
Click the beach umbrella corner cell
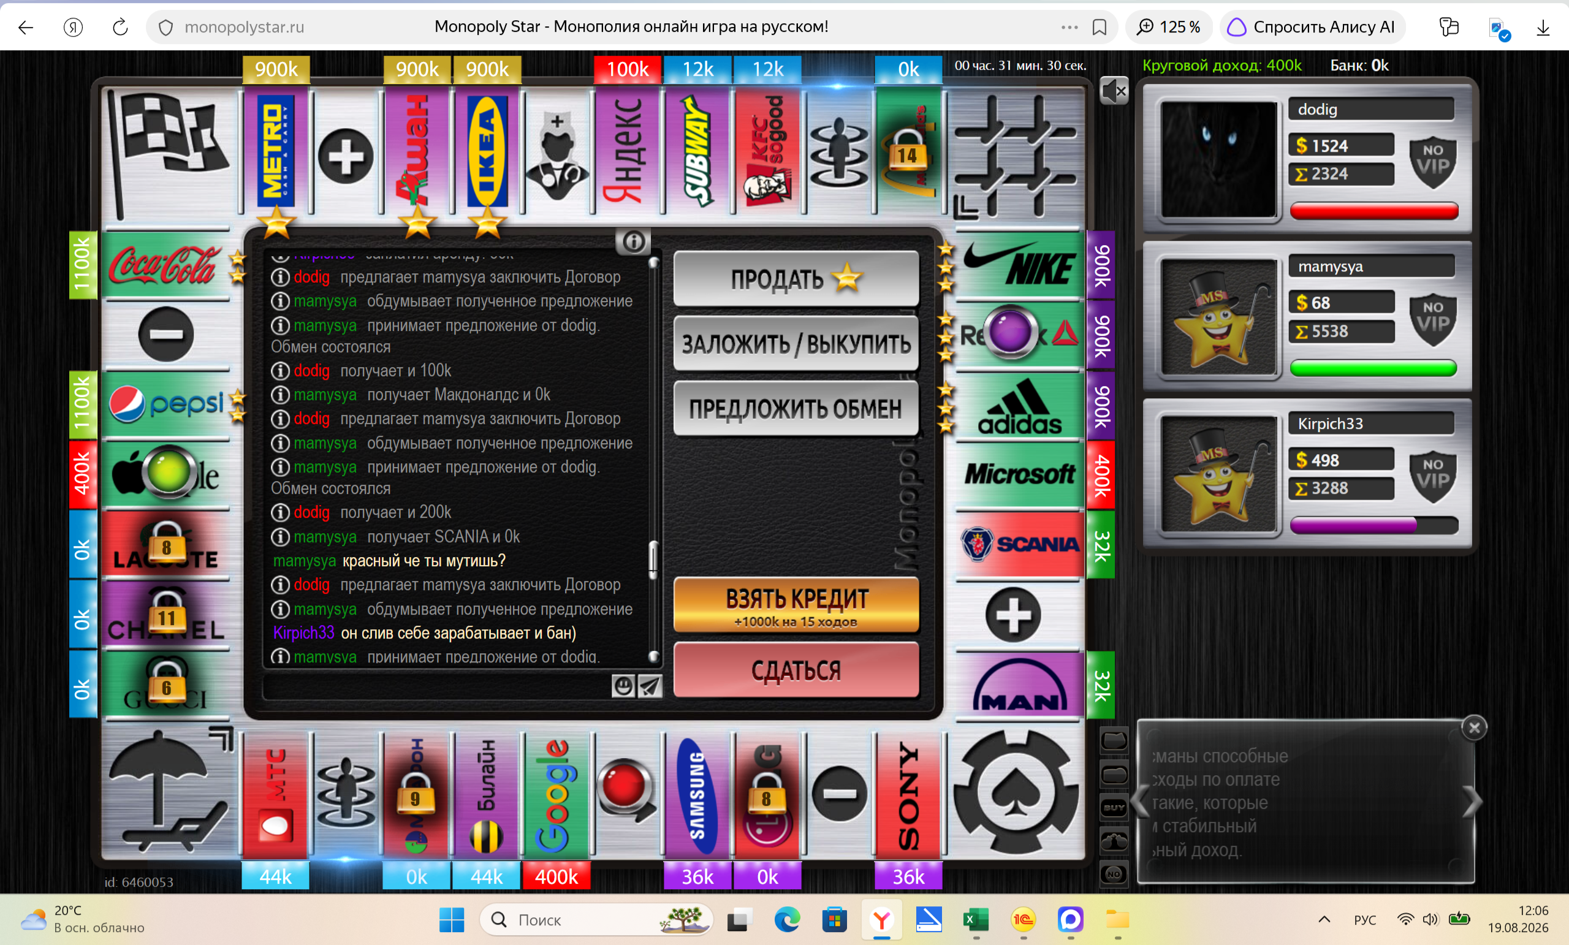click(169, 792)
